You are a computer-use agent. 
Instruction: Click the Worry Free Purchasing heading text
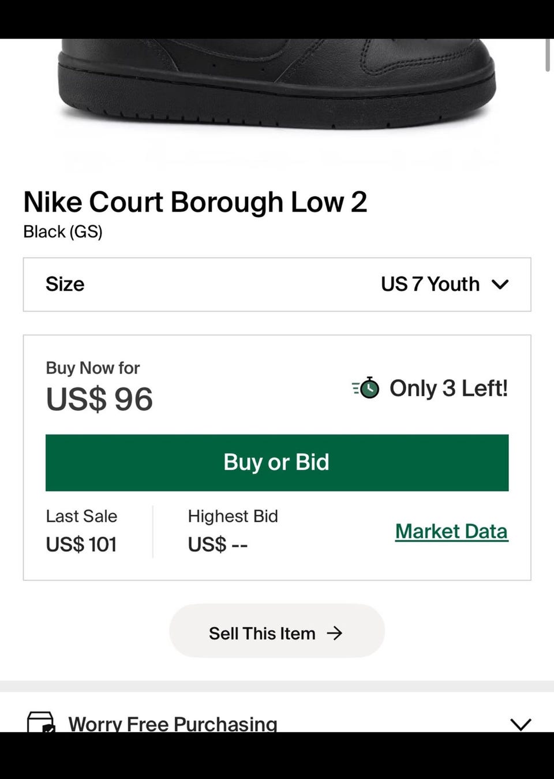[173, 724]
